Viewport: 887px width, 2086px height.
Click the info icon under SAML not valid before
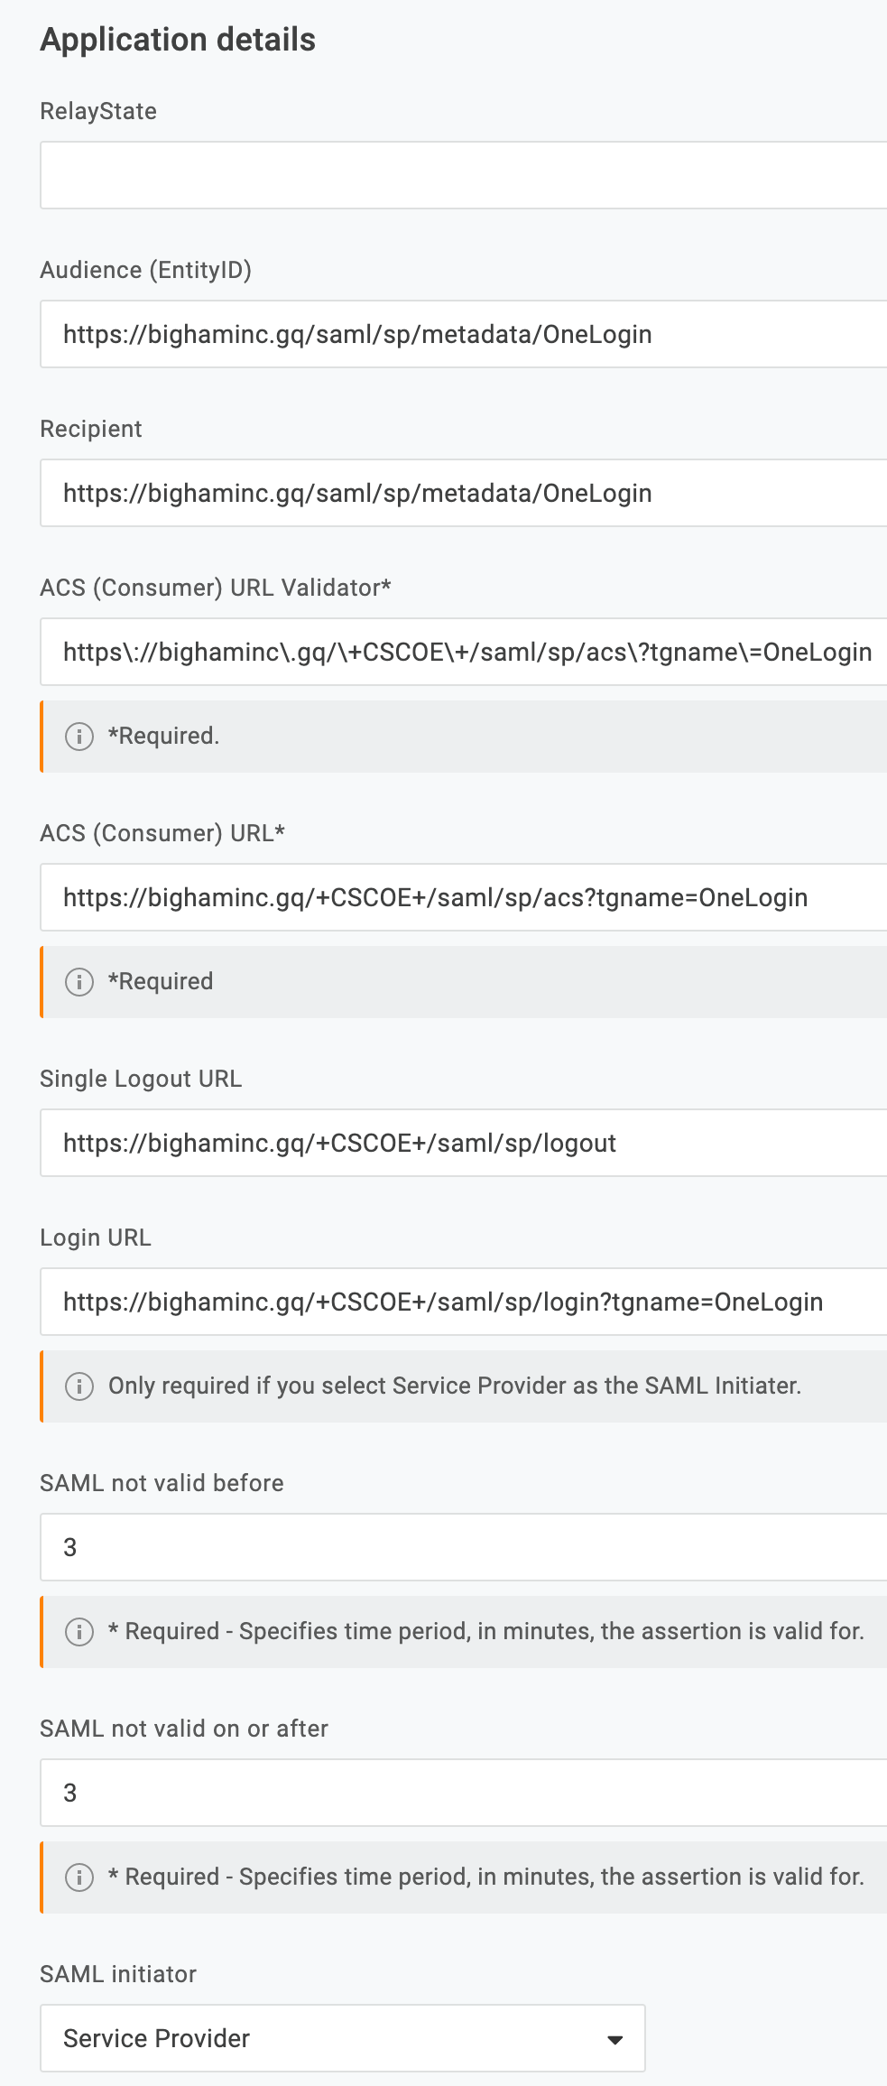(81, 1631)
